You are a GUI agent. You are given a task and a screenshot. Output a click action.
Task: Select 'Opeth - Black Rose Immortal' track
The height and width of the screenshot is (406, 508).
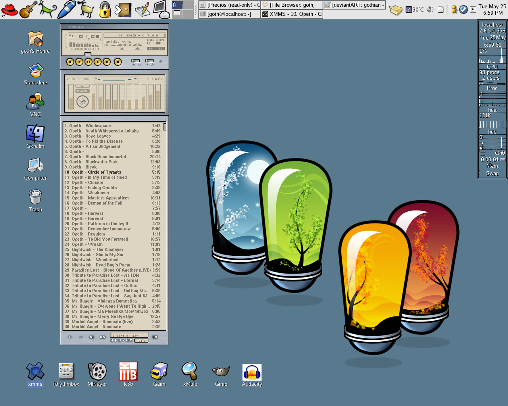tap(113, 157)
